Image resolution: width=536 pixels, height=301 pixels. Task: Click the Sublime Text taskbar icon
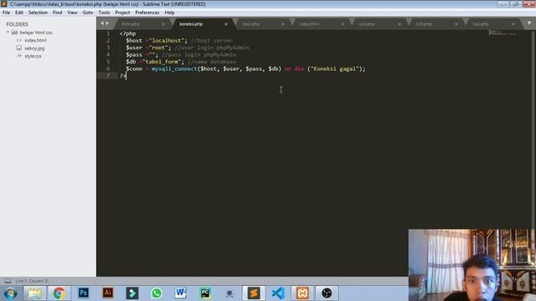click(x=254, y=293)
